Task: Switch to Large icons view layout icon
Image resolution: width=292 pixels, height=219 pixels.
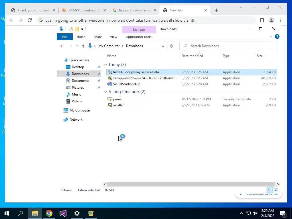Action: coord(276,190)
